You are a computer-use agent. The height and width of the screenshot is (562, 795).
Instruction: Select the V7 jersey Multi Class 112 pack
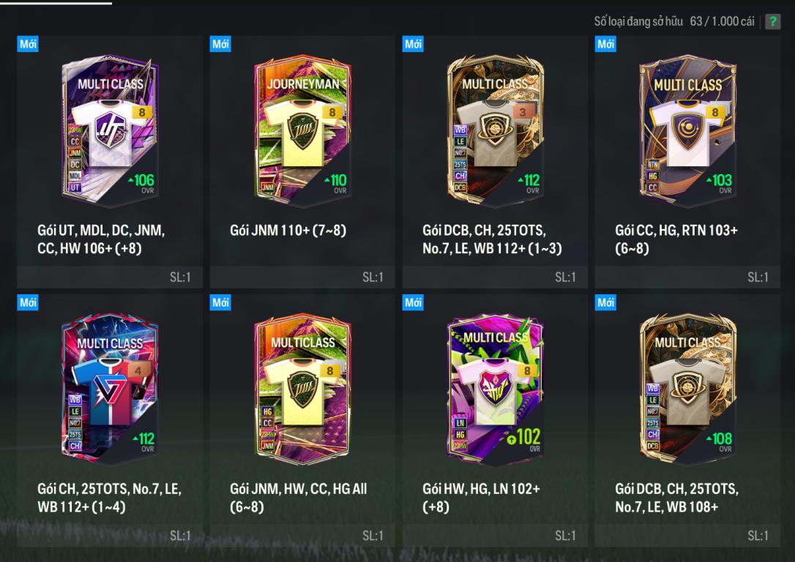coord(110,389)
